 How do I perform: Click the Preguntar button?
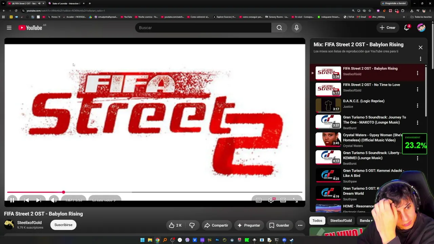(x=249, y=225)
